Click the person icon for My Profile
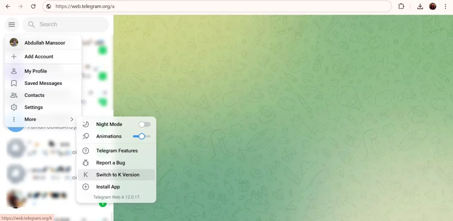453x221 pixels. point(14,71)
